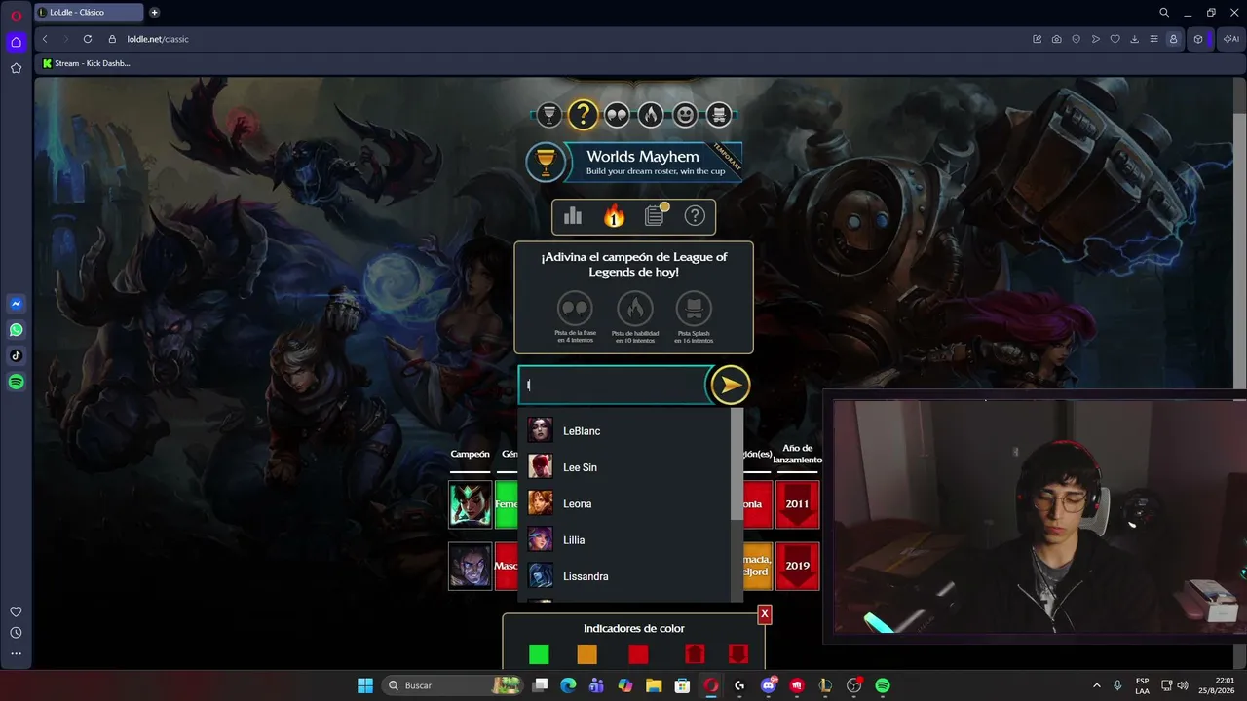The width and height of the screenshot is (1247, 701).
Task: Open the Opera menu logo
Action: pyautogui.click(x=16, y=16)
